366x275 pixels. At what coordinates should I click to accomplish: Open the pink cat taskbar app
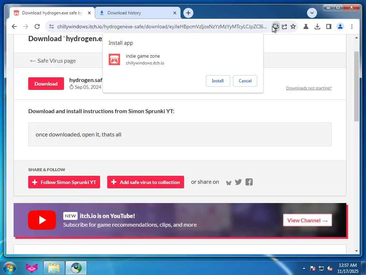tap(31, 268)
